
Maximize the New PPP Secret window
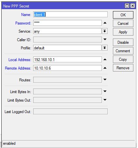(127, 6)
